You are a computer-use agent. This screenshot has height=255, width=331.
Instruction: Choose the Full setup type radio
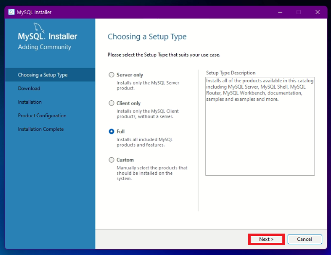pos(111,131)
